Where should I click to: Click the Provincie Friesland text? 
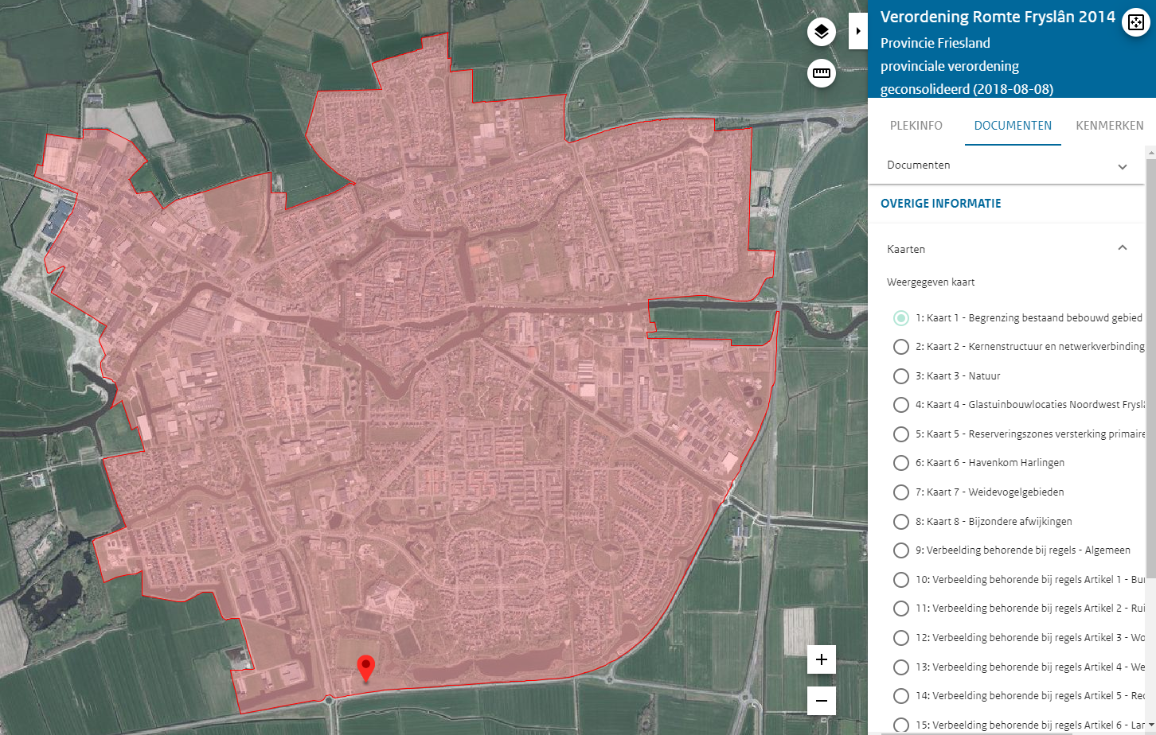click(935, 43)
